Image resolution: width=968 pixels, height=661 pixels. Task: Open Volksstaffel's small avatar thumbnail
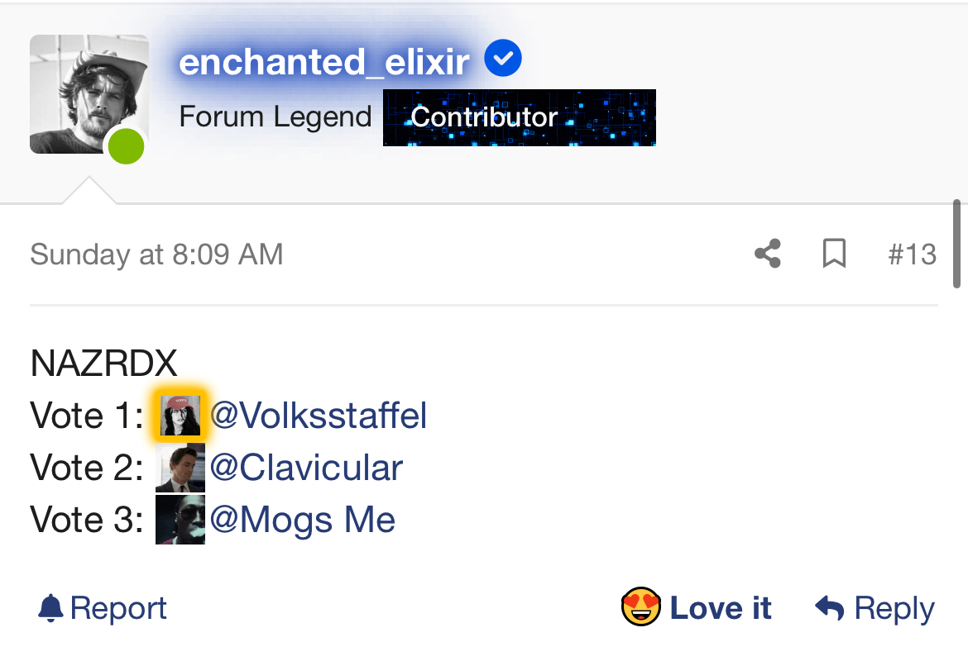180,416
